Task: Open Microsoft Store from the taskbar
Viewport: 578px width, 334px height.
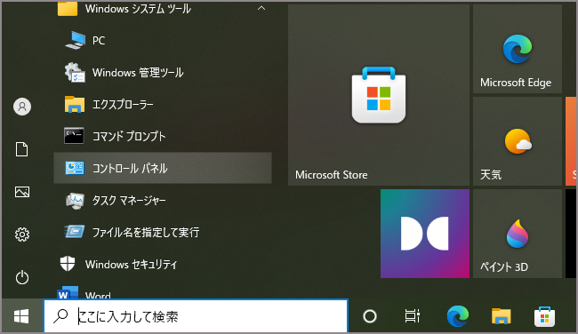Action: tap(545, 317)
